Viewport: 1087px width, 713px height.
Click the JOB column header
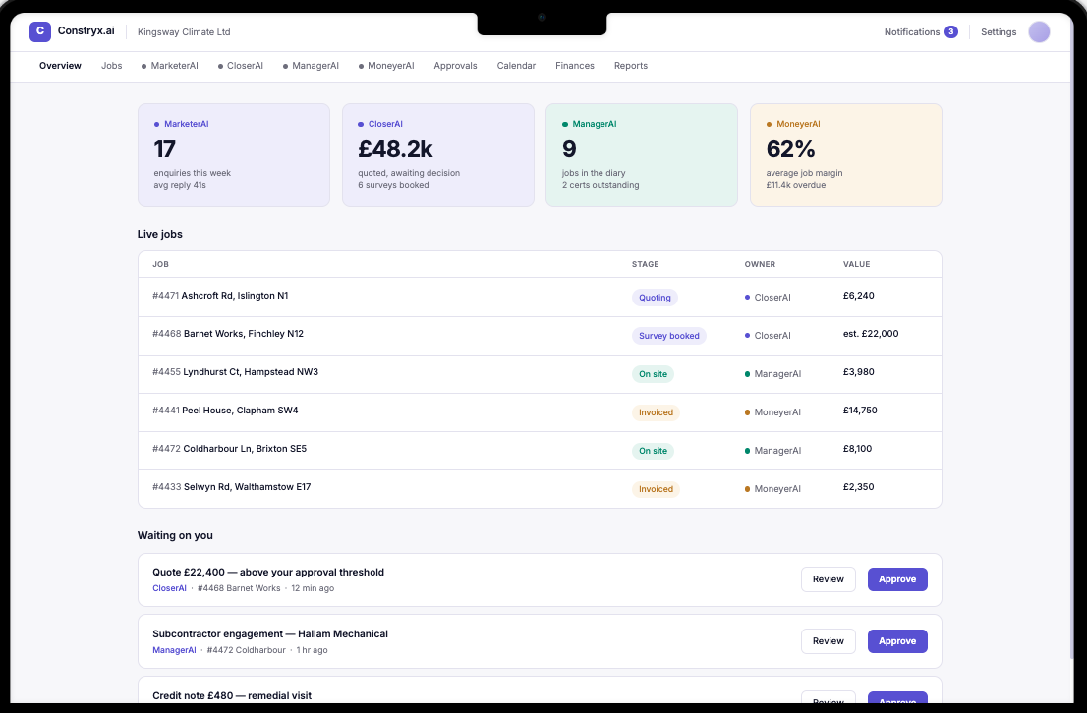161,265
